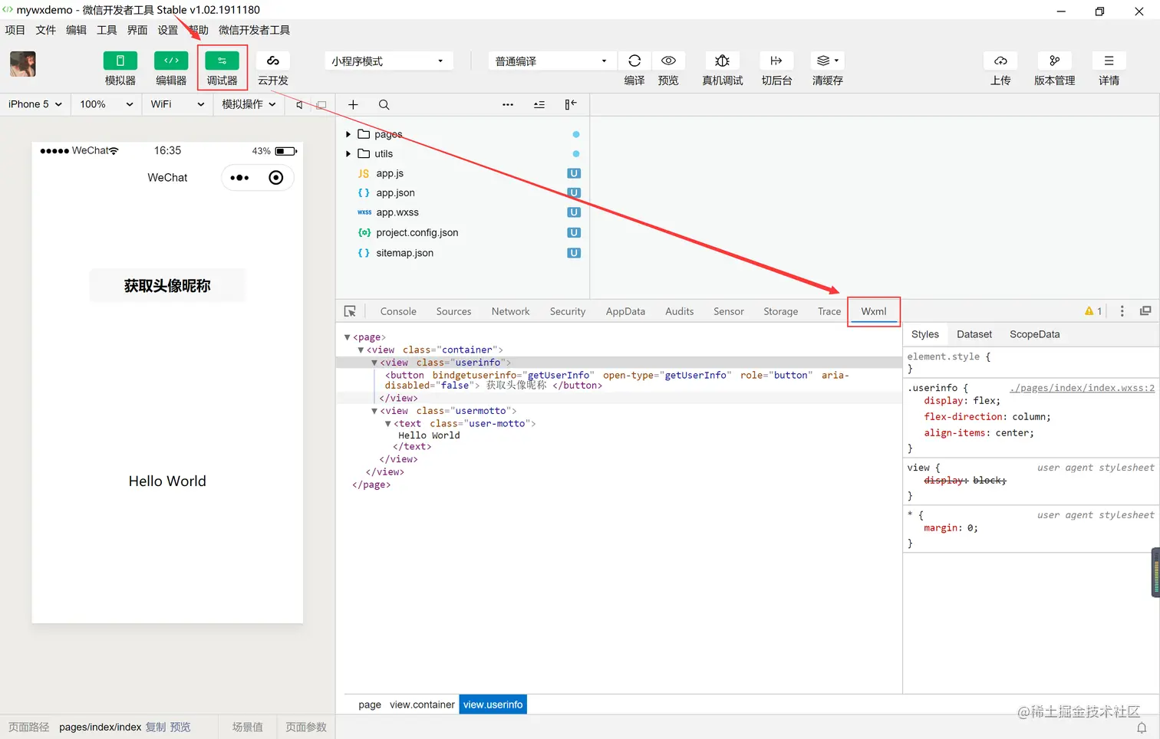This screenshot has width=1160, height=739.
Task: Click the detach simulator window icon
Action: click(x=321, y=105)
